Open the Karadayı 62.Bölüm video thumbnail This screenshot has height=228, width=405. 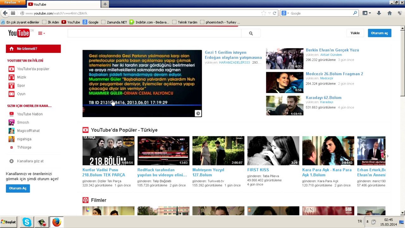point(284,106)
